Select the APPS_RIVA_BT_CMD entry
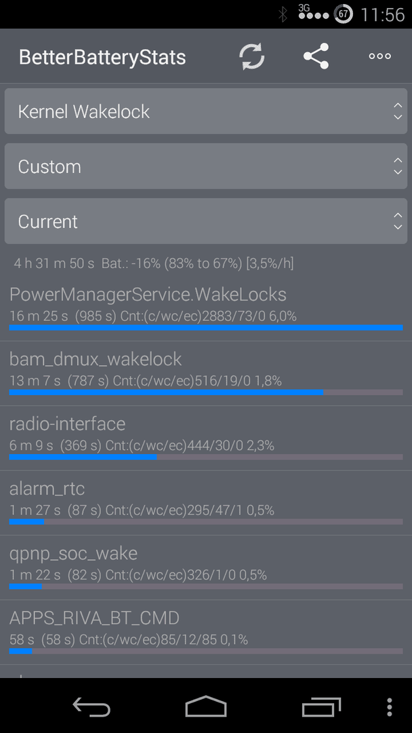This screenshot has width=412, height=733. tap(206, 633)
